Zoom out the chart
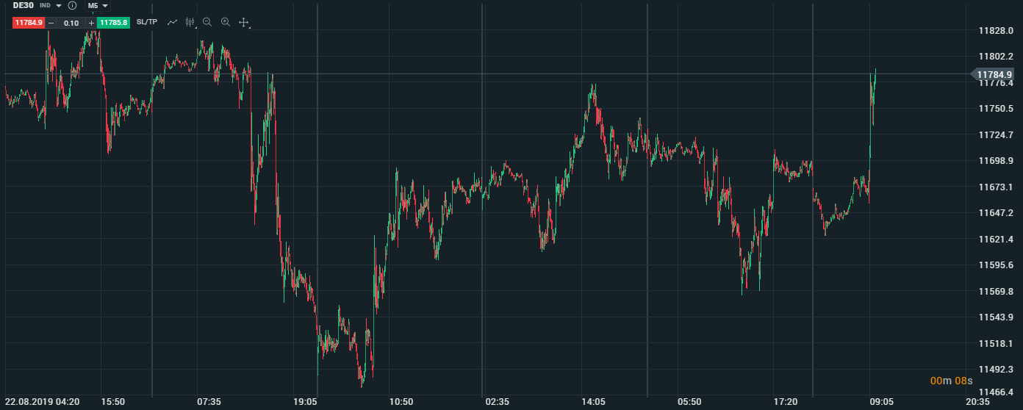This screenshot has width=1023, height=410. 207,22
